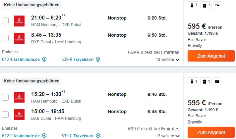Select checkbox for 15:20 – 1:00 flight

click(5, 97)
